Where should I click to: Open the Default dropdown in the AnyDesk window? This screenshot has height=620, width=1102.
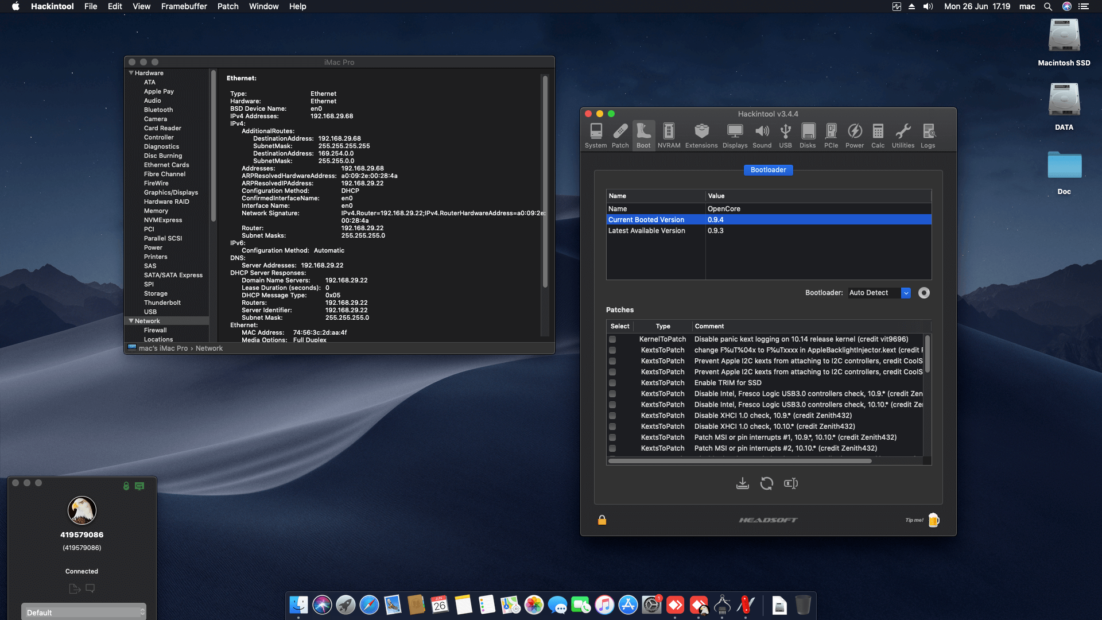84,613
